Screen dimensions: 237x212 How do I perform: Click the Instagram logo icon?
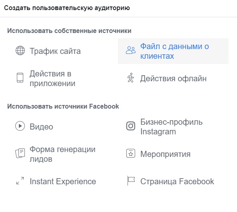131,126
